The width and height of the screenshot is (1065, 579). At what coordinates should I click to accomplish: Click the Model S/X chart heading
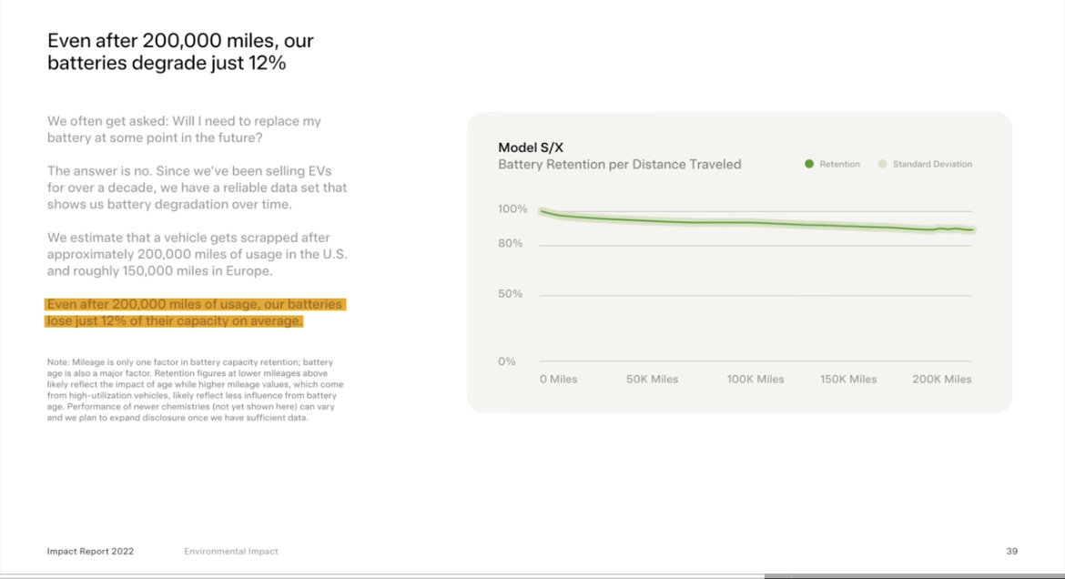[531, 147]
